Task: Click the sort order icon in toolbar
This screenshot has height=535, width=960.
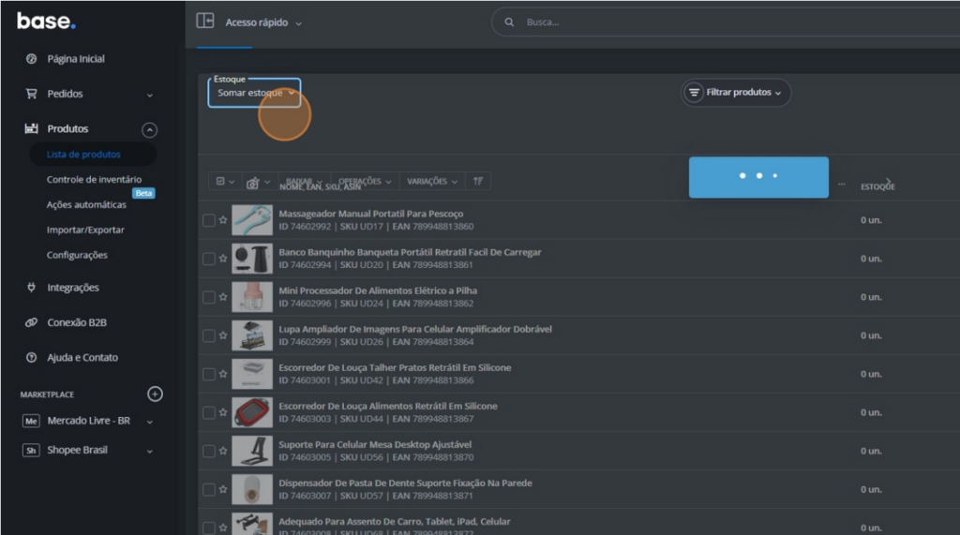Action: pos(478,181)
